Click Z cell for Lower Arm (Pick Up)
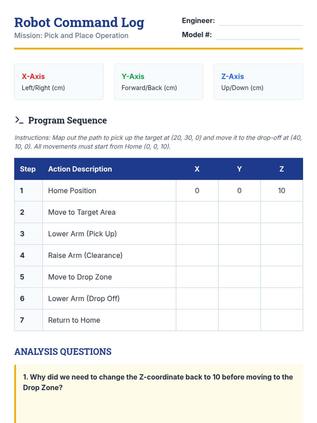This screenshot has width=317, height=423. (x=282, y=234)
